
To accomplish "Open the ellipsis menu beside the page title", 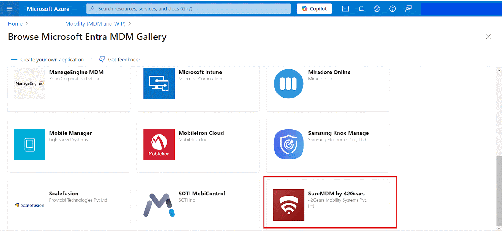I will 179,37.
